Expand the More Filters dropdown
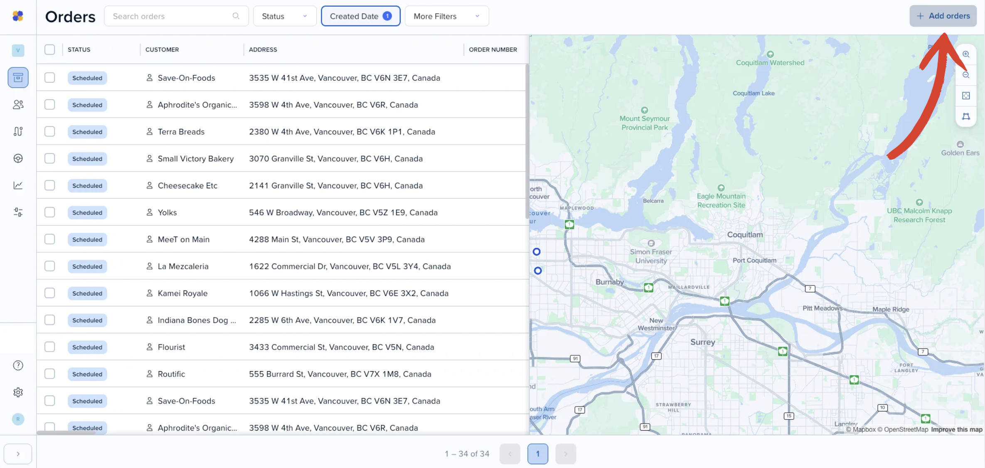The width and height of the screenshot is (985, 468). (x=447, y=16)
